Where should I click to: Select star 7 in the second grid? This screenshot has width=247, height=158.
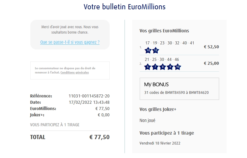pos(155,67)
